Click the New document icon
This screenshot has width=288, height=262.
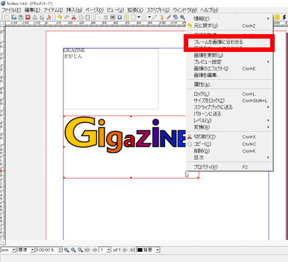click(7, 17)
